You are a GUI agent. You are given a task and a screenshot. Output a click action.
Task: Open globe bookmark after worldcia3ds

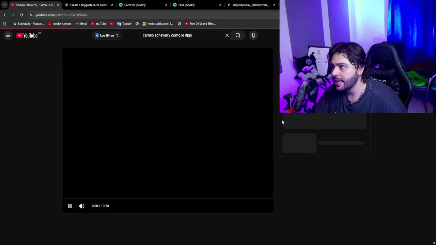click(x=179, y=24)
